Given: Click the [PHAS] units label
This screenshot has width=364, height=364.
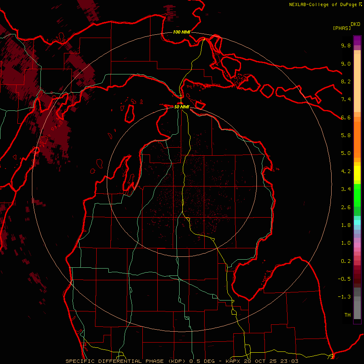Looking at the screenshot, I should click(342, 28).
